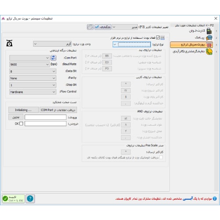Click the copy settings icon near load button

click(90, 27)
